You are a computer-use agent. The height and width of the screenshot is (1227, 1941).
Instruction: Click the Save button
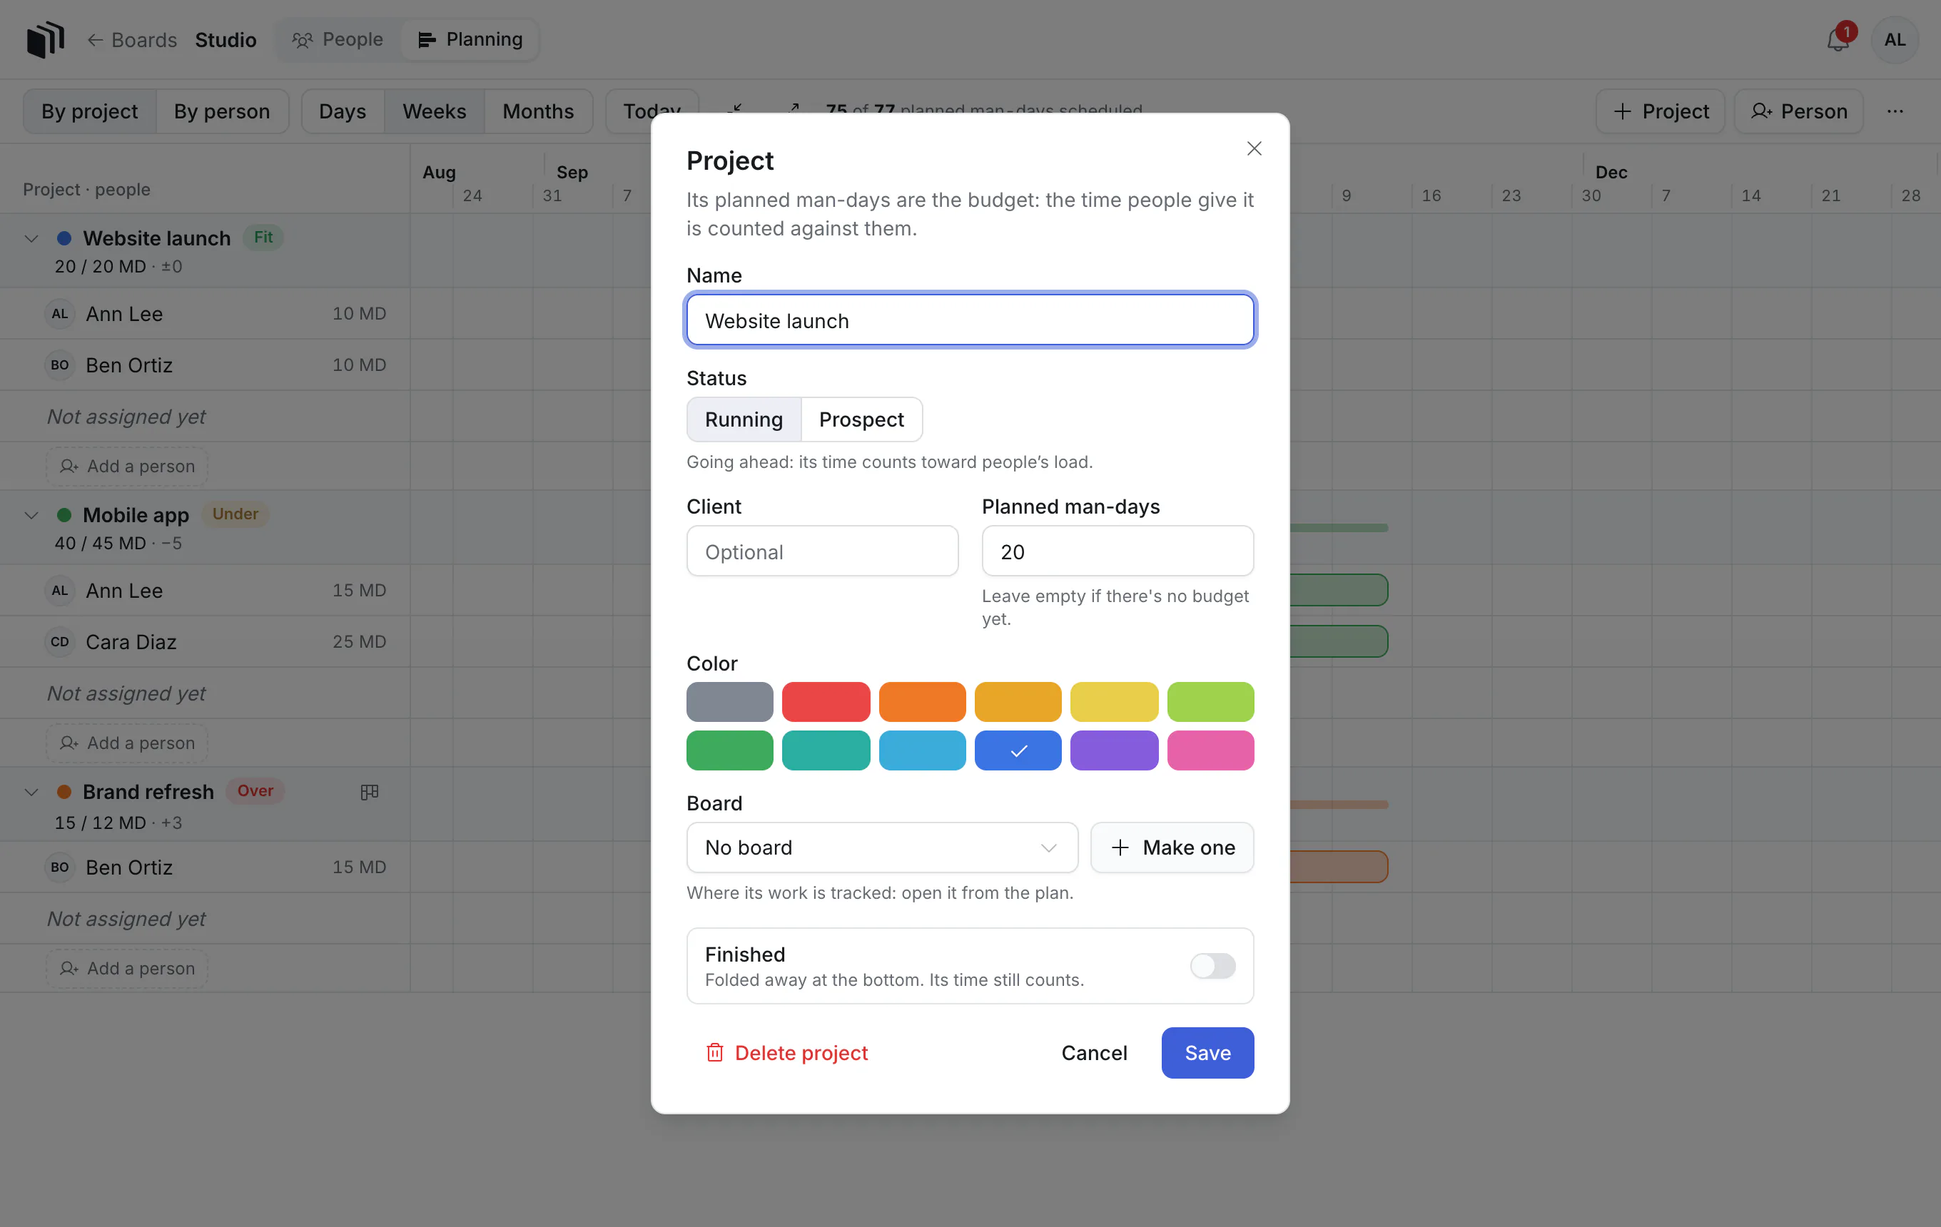[1207, 1052]
